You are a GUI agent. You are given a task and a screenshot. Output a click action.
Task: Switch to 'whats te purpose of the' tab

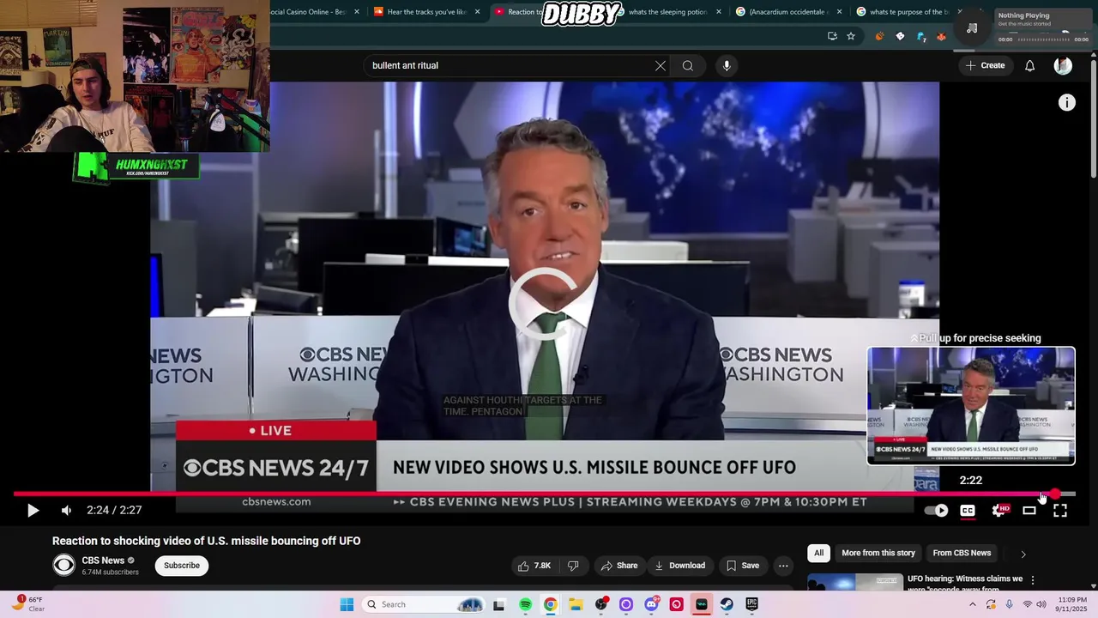[x=909, y=12]
